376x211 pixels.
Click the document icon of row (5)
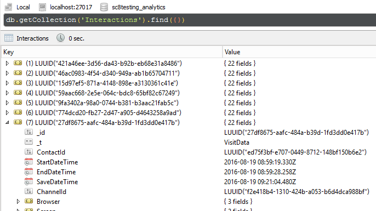pyautogui.click(x=18, y=102)
